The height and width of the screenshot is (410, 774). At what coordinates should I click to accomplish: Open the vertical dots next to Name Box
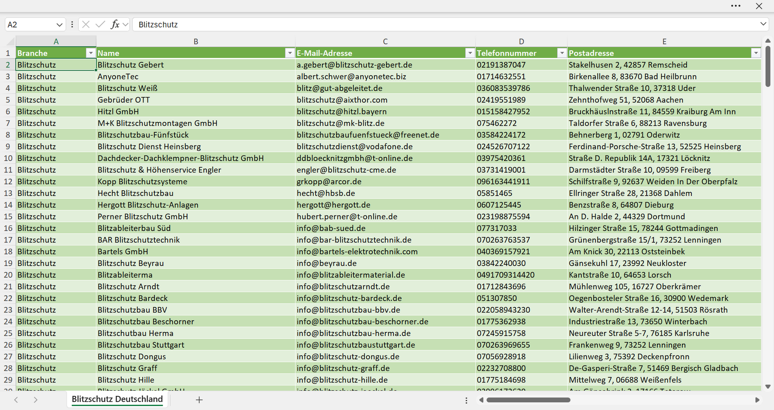click(x=72, y=24)
